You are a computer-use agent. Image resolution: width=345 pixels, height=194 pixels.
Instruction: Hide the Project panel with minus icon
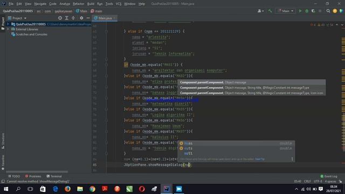coord(88,18)
